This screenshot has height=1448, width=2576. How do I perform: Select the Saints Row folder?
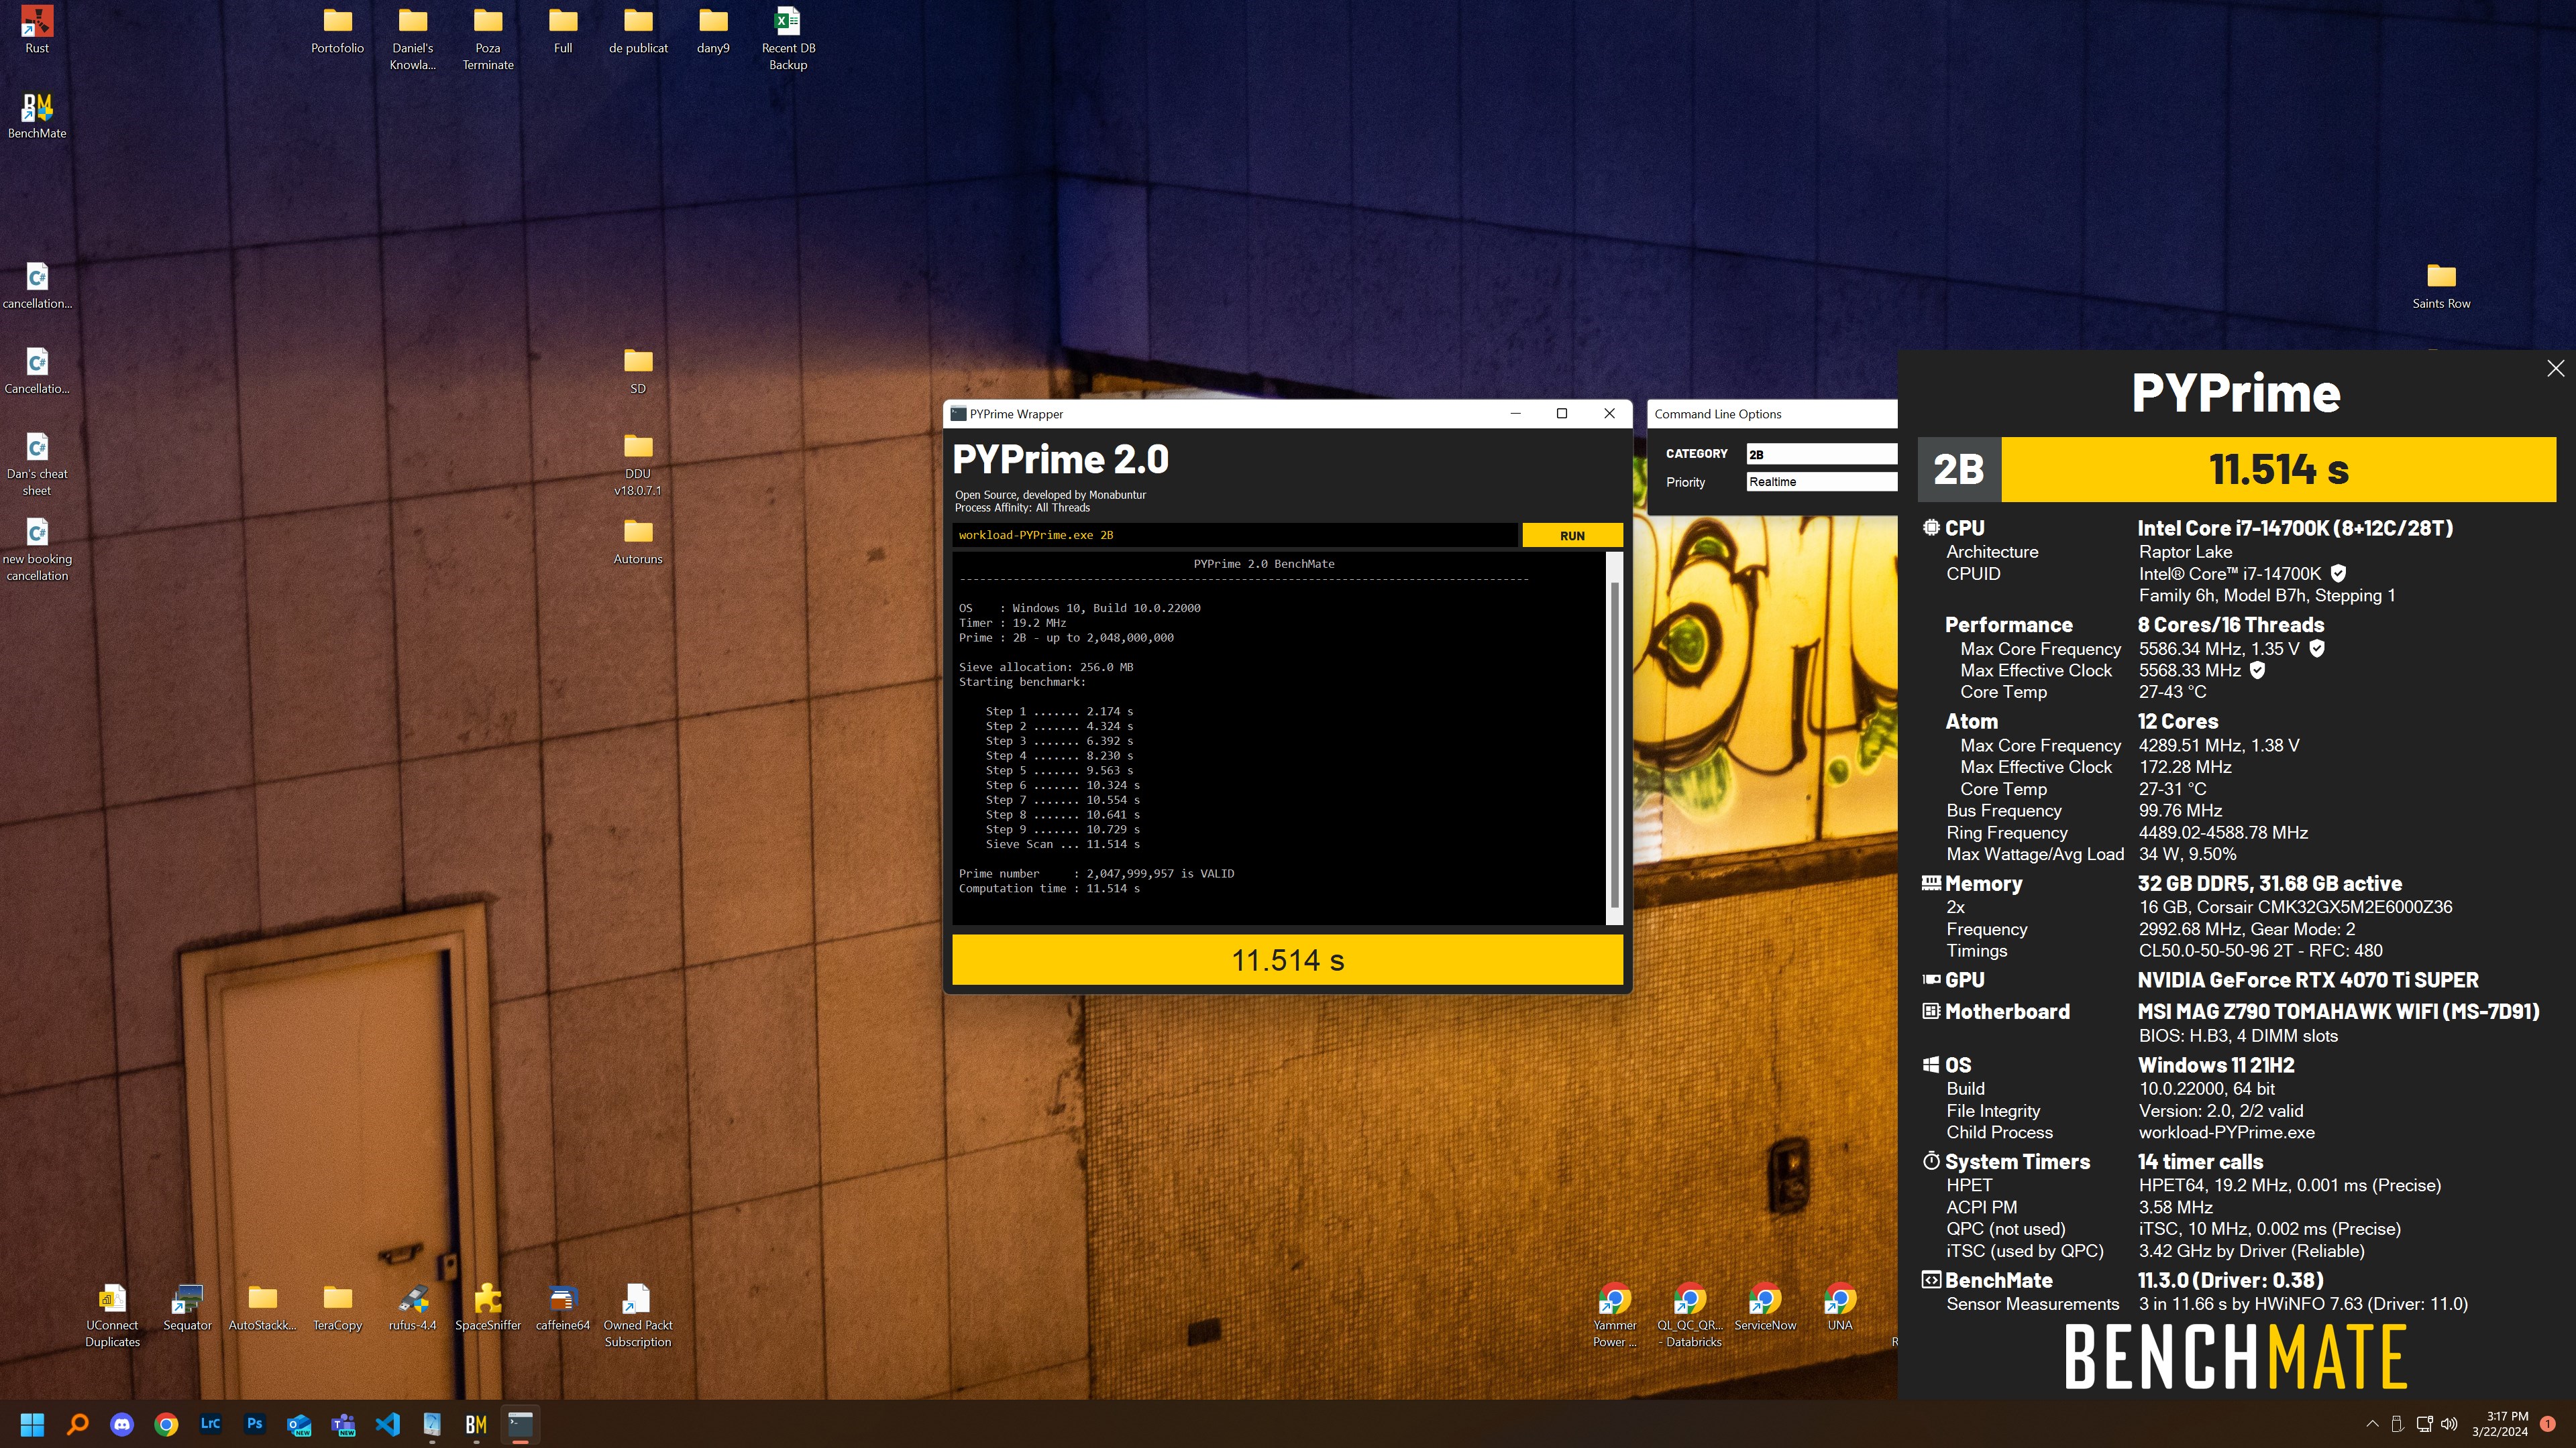(2441, 286)
